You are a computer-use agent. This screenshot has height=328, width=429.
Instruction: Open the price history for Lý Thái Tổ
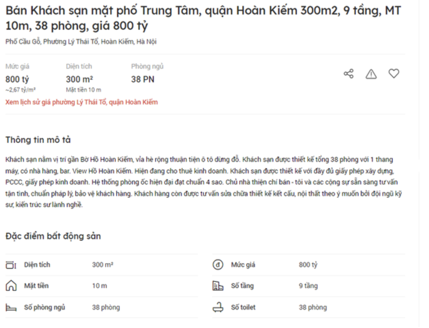[81, 102]
